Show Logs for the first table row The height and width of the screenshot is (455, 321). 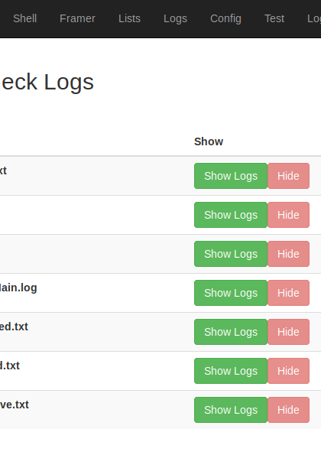(231, 176)
